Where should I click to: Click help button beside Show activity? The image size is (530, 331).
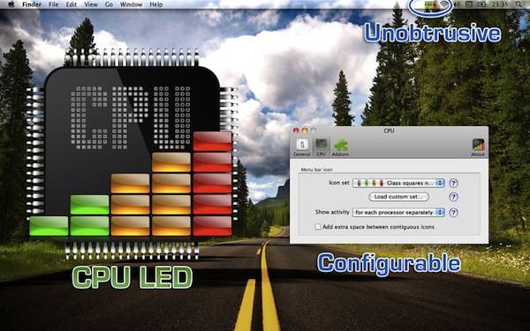coord(454,213)
